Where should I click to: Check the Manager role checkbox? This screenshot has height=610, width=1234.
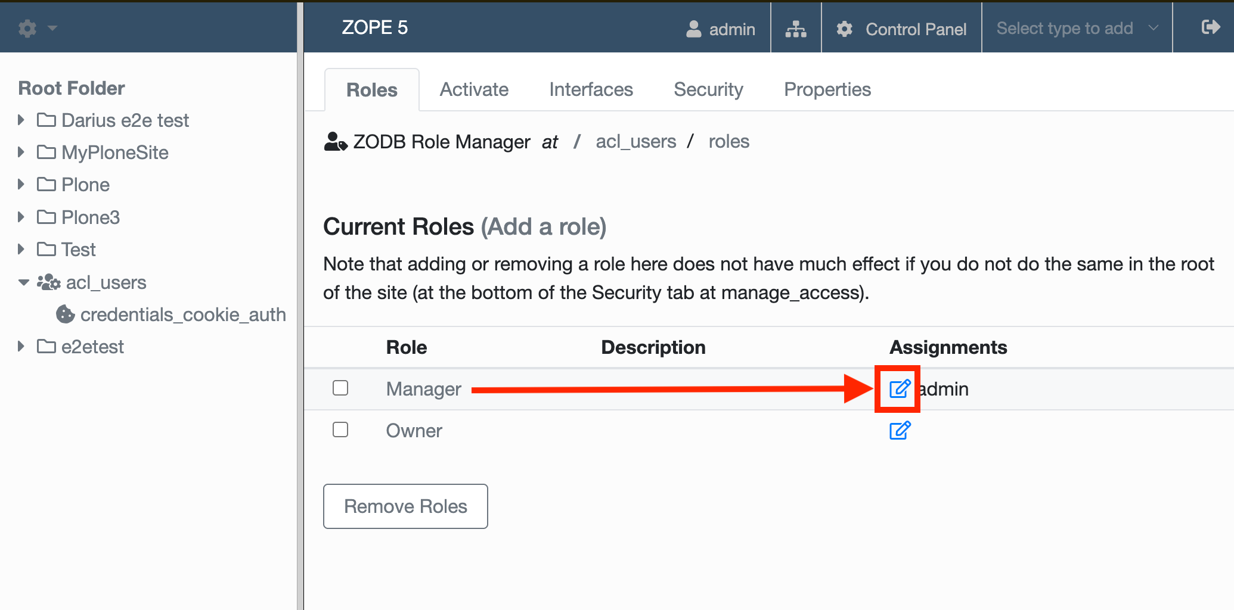click(340, 388)
